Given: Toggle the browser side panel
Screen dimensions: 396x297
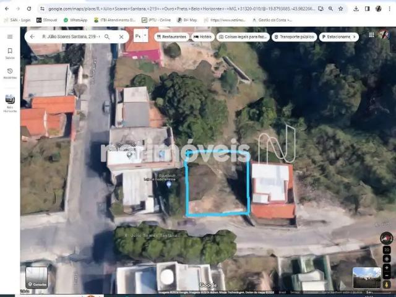Looking at the screenshot, I should [367, 9].
